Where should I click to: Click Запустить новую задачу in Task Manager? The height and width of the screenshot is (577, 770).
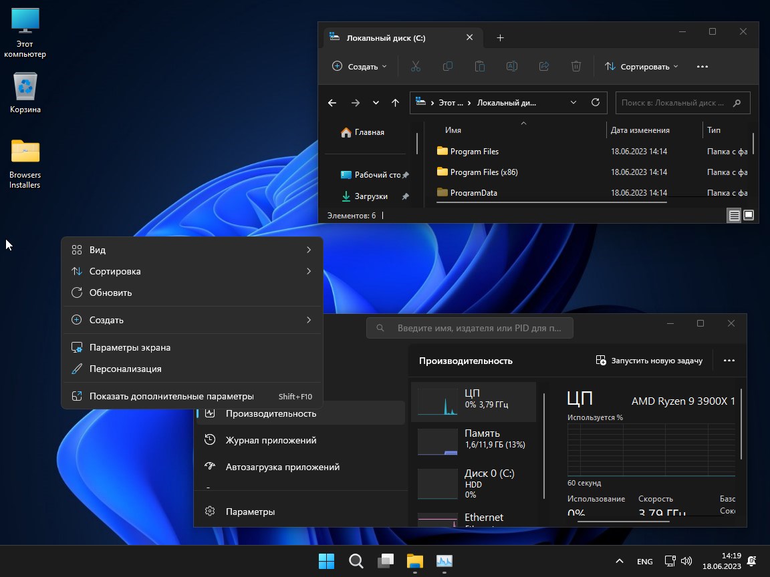coord(651,360)
